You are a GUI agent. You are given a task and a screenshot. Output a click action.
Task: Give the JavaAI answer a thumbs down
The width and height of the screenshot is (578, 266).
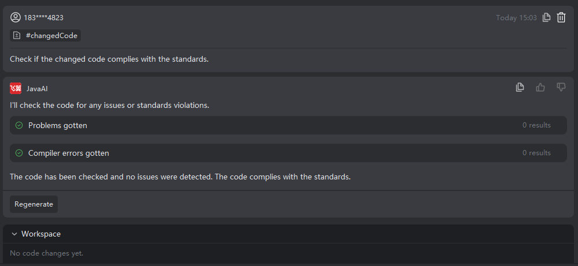click(561, 87)
